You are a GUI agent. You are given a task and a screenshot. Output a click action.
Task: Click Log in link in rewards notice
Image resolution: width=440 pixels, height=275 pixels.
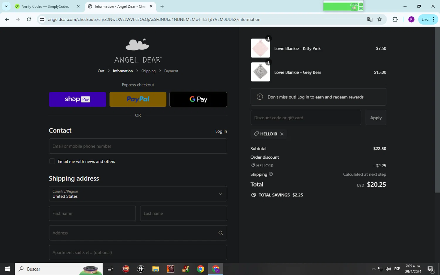(303, 97)
